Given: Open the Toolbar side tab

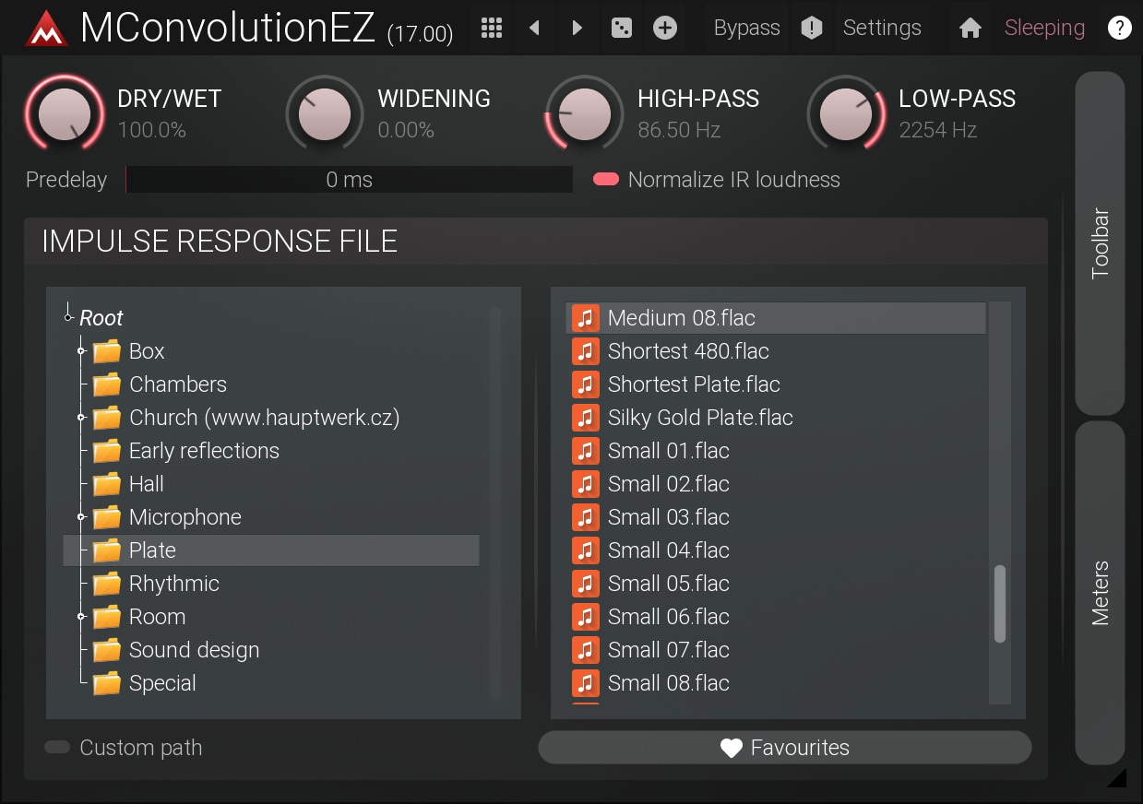Looking at the screenshot, I should coord(1100,243).
